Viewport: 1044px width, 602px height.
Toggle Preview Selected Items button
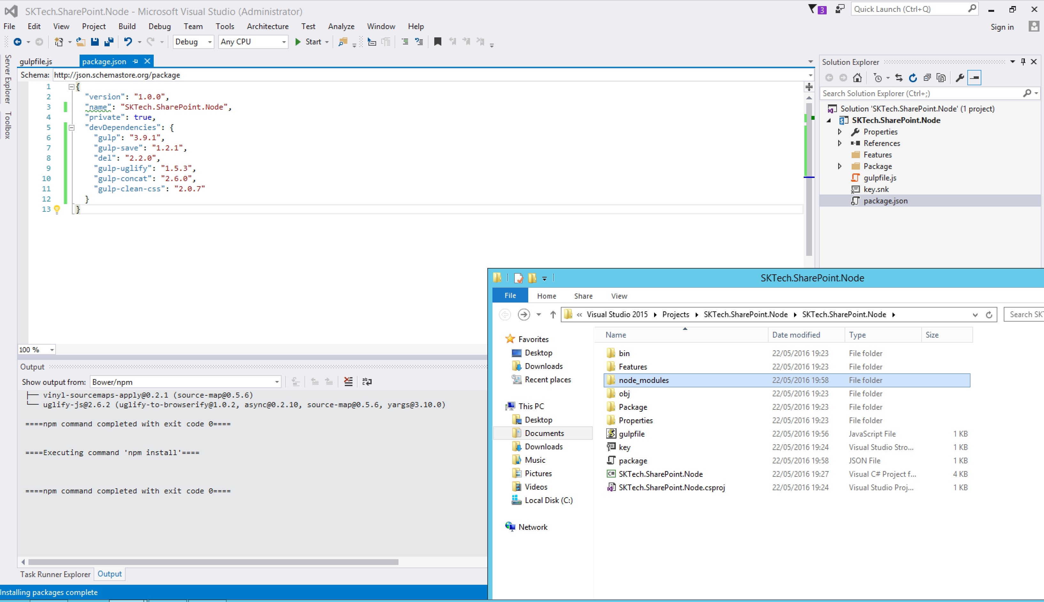(x=975, y=78)
